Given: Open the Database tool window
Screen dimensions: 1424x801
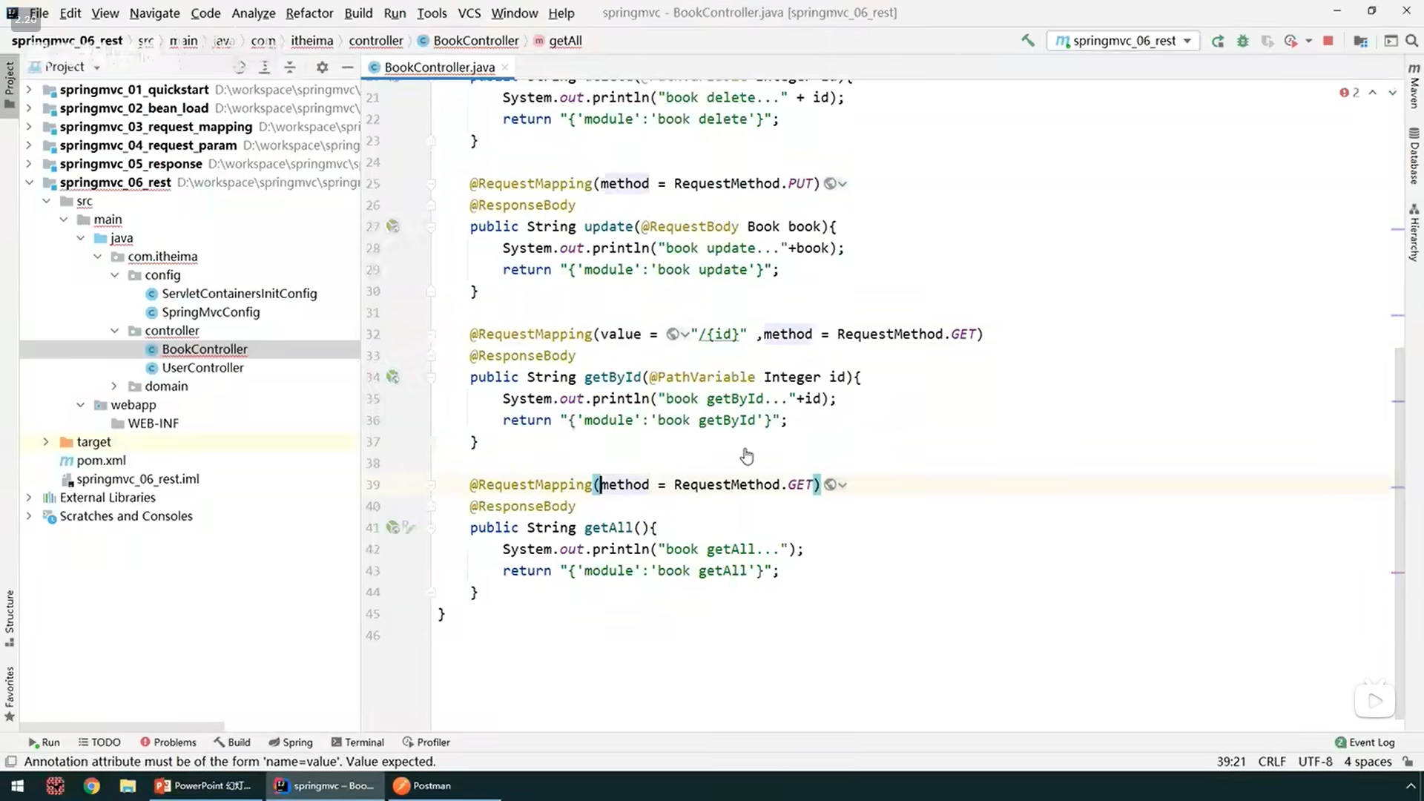Looking at the screenshot, I should click(1414, 156).
